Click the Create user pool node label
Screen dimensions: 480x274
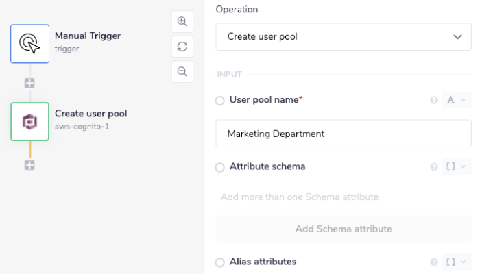tap(91, 114)
